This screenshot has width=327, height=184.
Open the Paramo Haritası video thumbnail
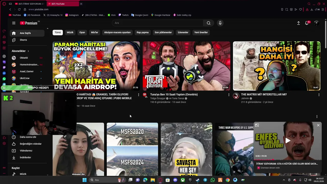point(96,66)
